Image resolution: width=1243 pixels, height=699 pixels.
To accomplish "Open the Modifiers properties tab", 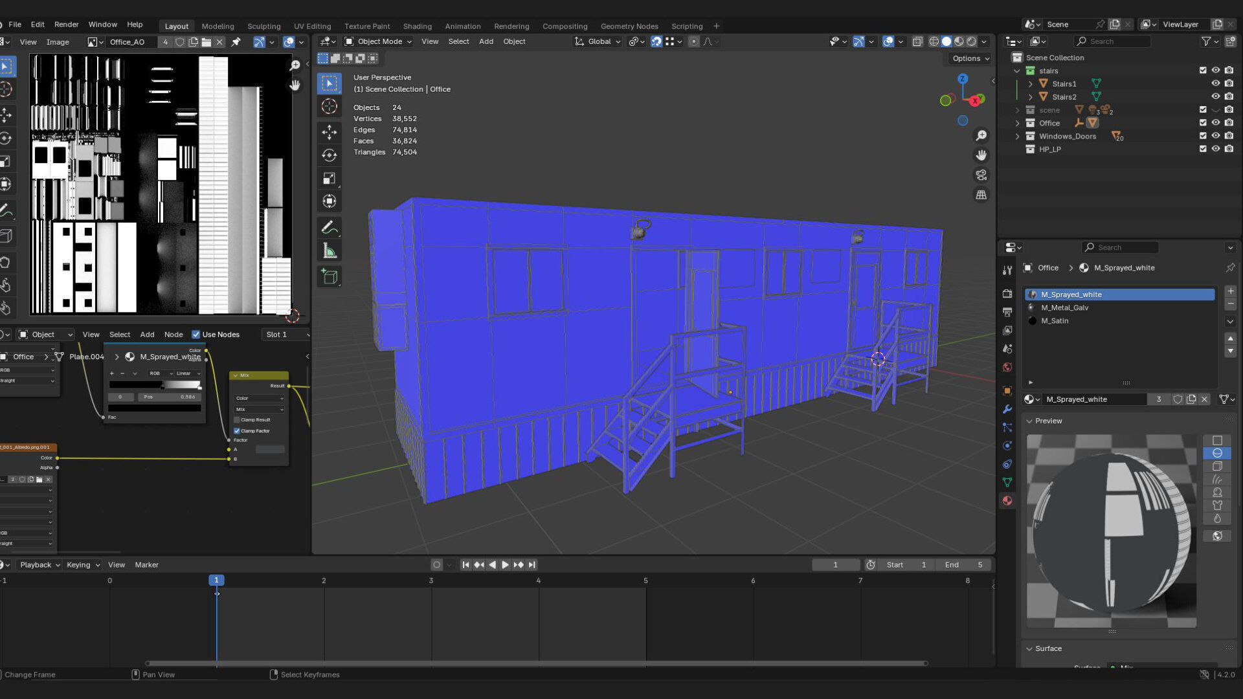I will (1007, 409).
